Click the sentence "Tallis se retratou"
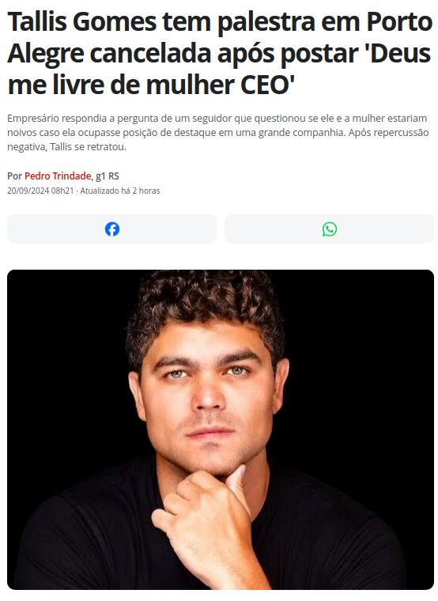This screenshot has height=601, width=438. point(88,147)
